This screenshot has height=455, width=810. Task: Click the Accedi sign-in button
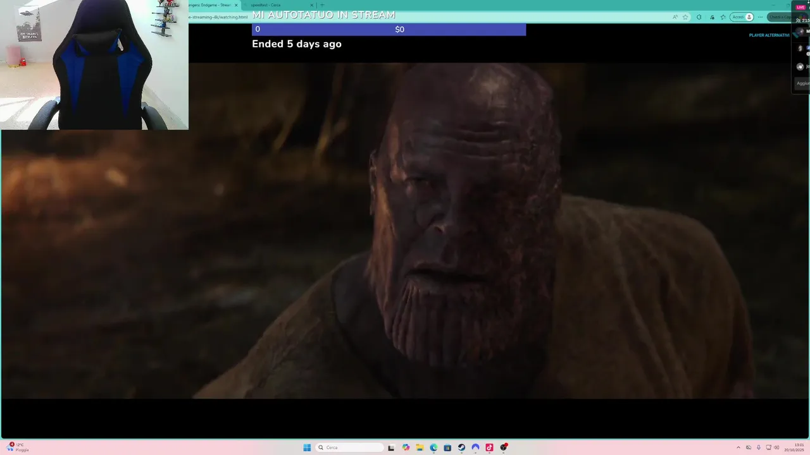742,17
